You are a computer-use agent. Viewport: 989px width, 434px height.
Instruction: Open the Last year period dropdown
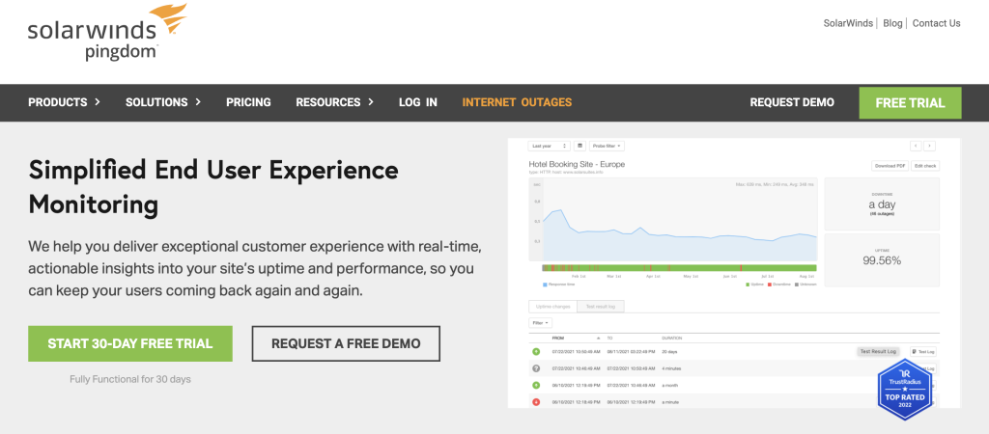pos(549,146)
